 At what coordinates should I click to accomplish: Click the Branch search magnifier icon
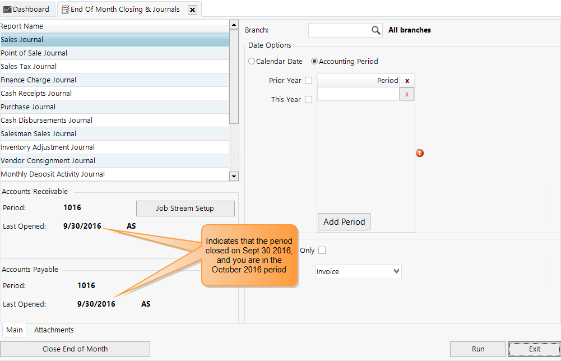pos(376,30)
